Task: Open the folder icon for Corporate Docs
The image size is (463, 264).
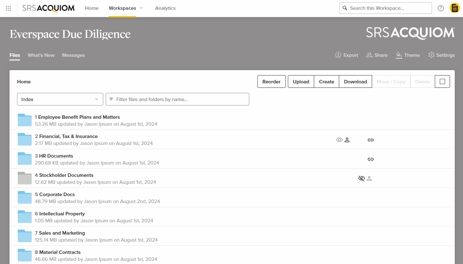Action: 25,197
